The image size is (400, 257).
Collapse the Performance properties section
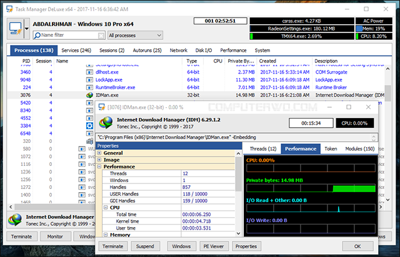click(x=99, y=167)
